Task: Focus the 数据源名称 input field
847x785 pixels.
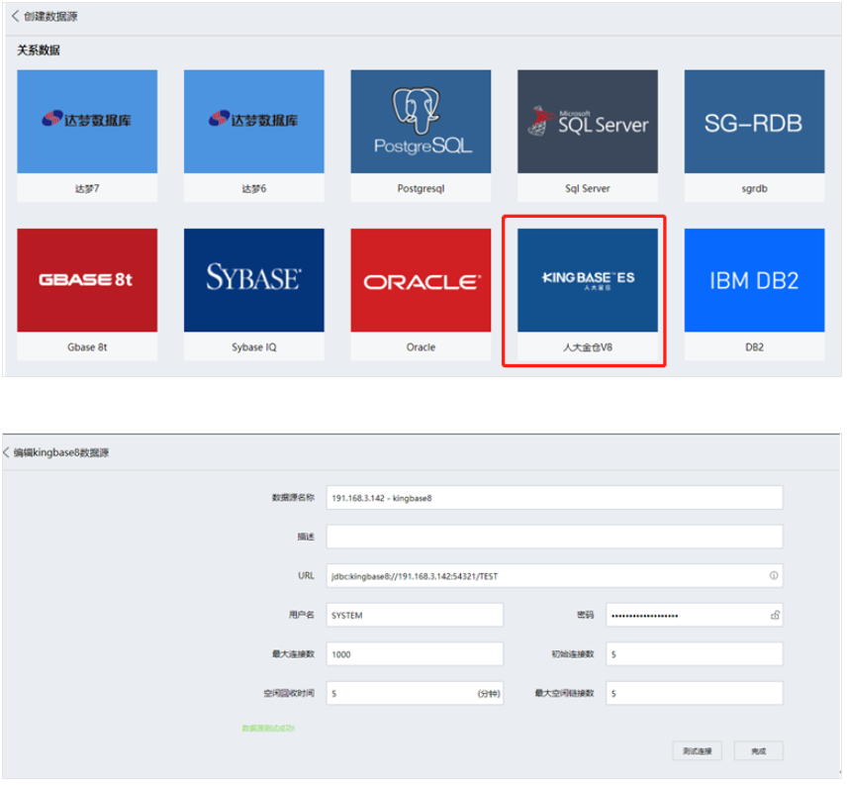Action: (554, 498)
